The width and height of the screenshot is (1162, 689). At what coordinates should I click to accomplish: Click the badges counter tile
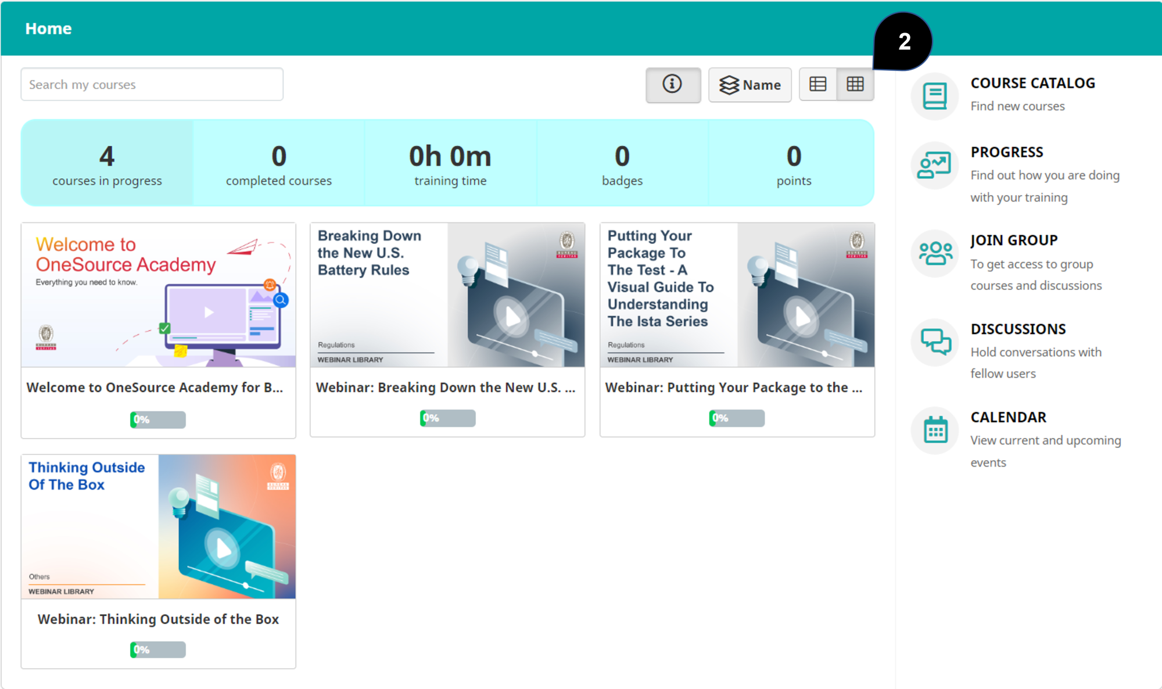tap(622, 163)
